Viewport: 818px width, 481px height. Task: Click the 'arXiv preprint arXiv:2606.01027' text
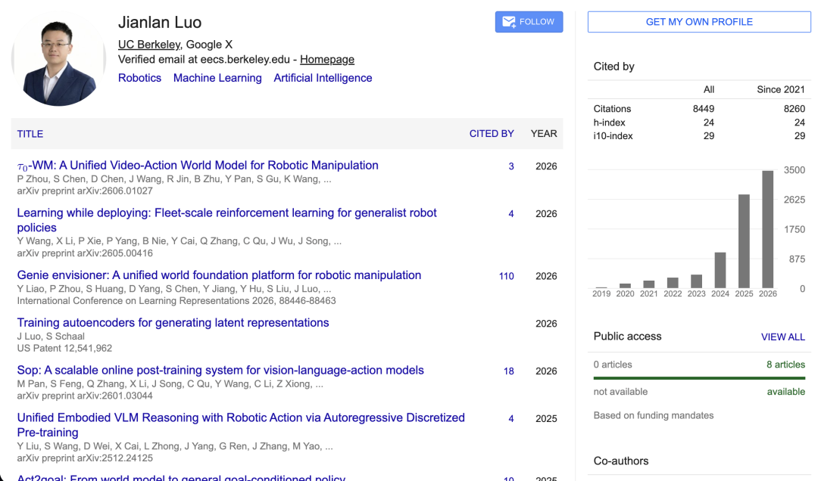coord(85,191)
